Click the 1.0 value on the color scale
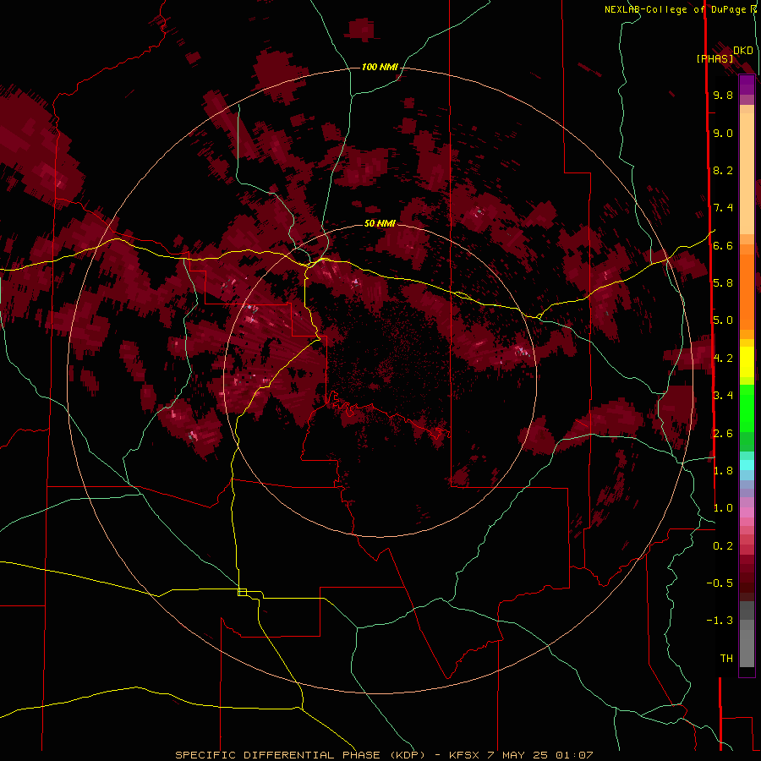The width and height of the screenshot is (761, 761). click(x=723, y=508)
